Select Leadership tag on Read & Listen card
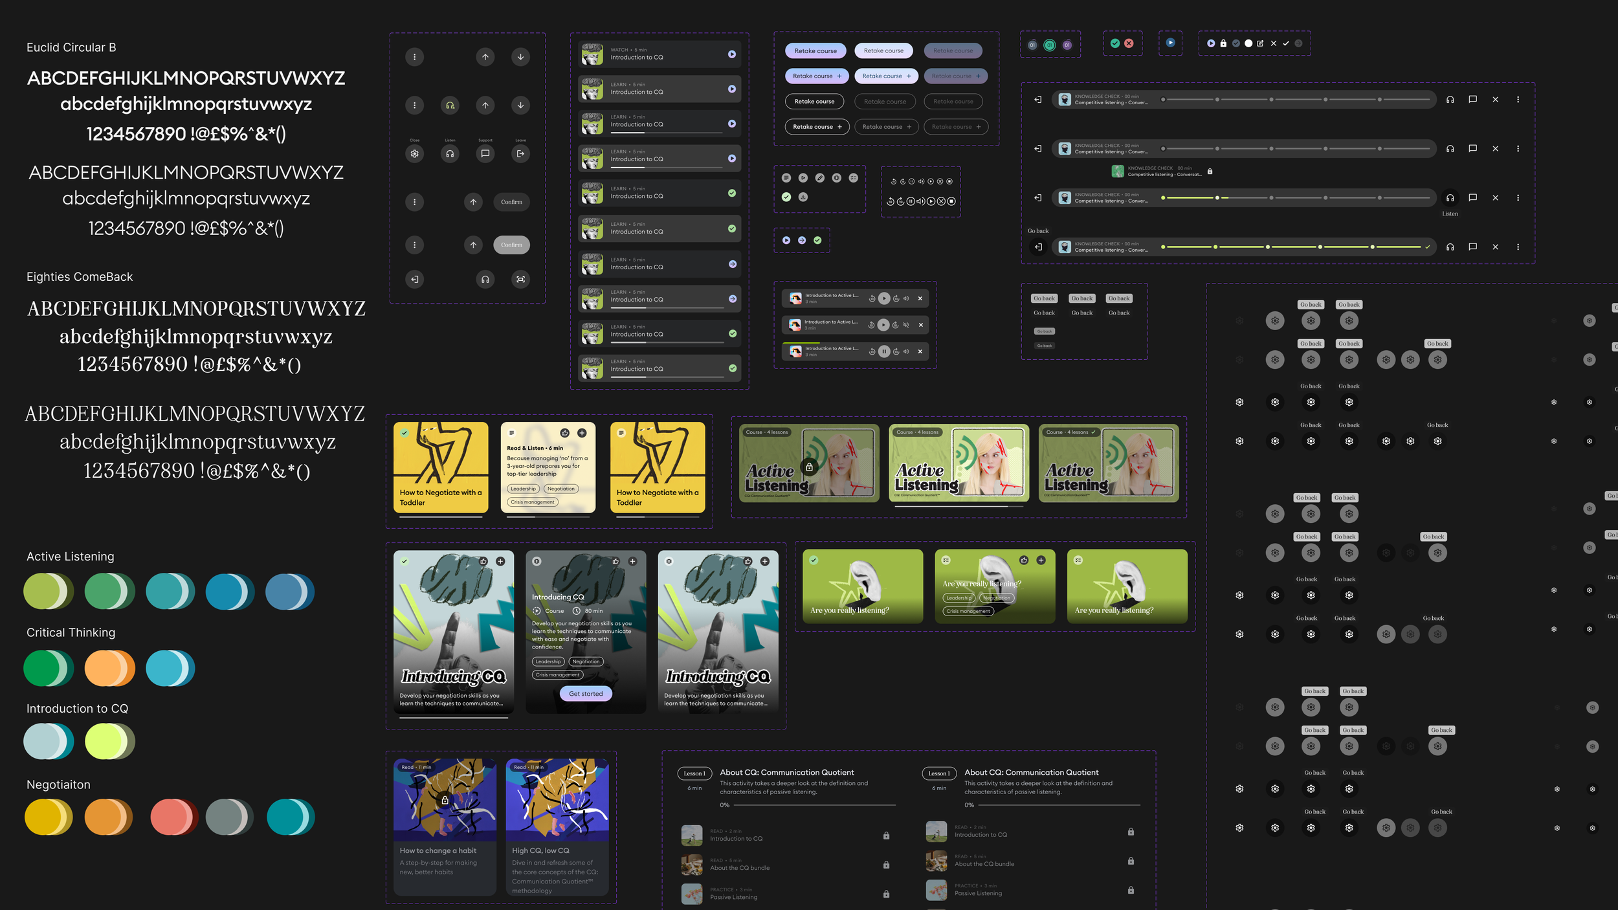This screenshot has height=910, width=1618. point(523,489)
